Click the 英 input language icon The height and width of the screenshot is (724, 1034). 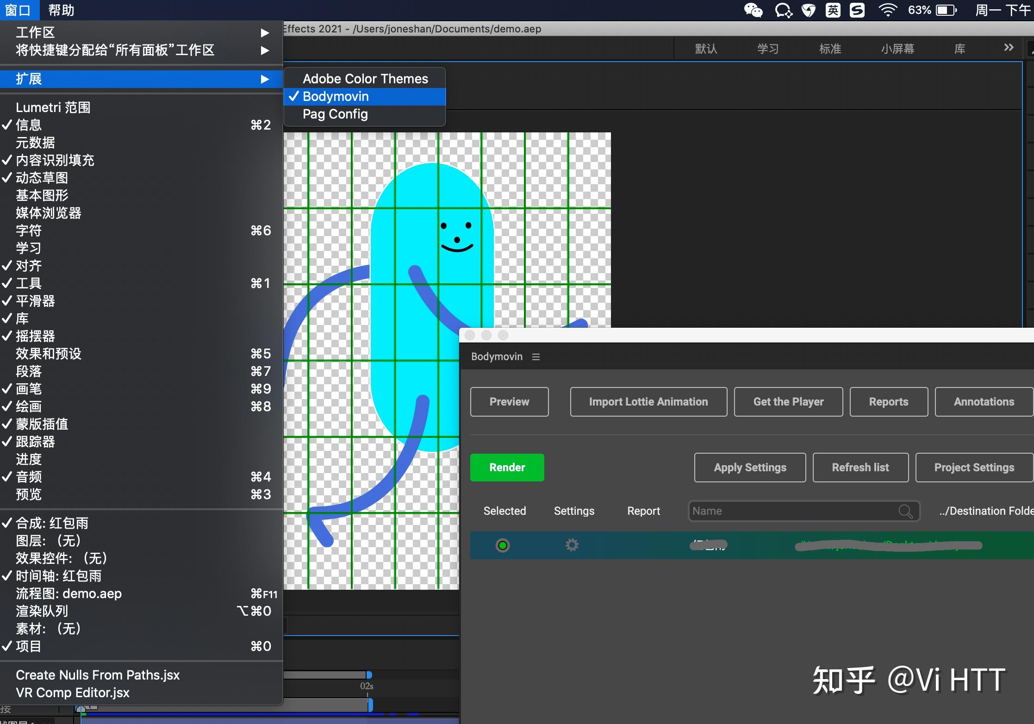tap(833, 10)
